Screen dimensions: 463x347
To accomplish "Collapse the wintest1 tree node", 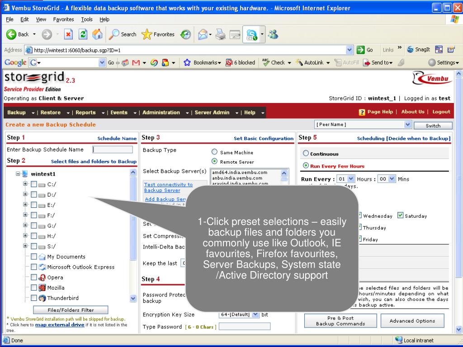I will coord(18,173).
